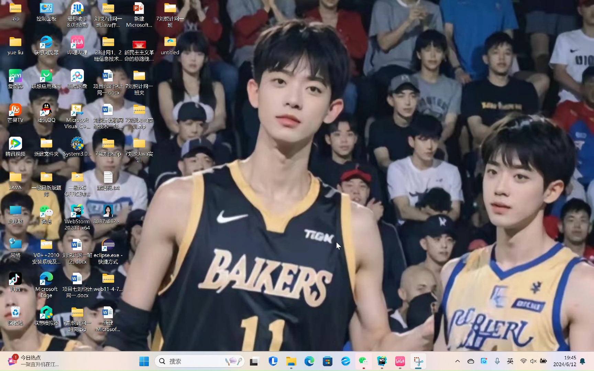Open 新建 Microsoft PowerPoint file on desktop
Viewport: 594px width, 371px height.
139,15
